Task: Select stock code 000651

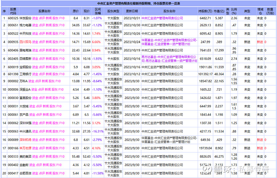Action: 13,25
